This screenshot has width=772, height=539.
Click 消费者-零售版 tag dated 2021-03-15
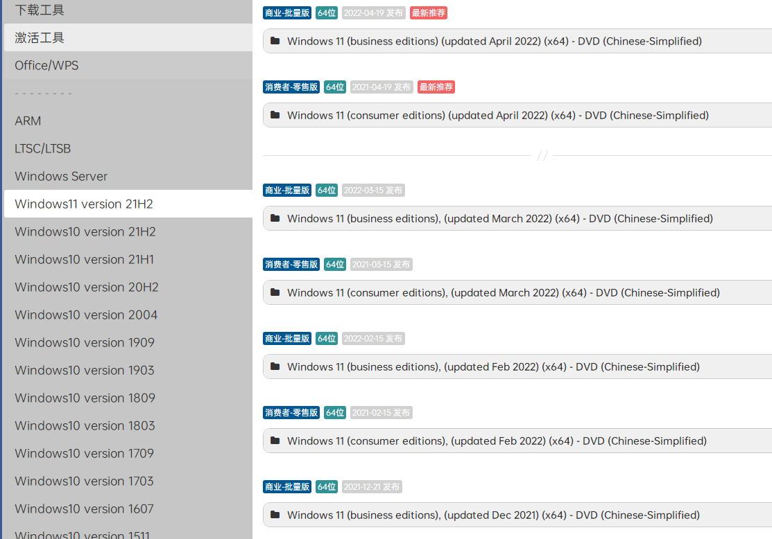(291, 265)
